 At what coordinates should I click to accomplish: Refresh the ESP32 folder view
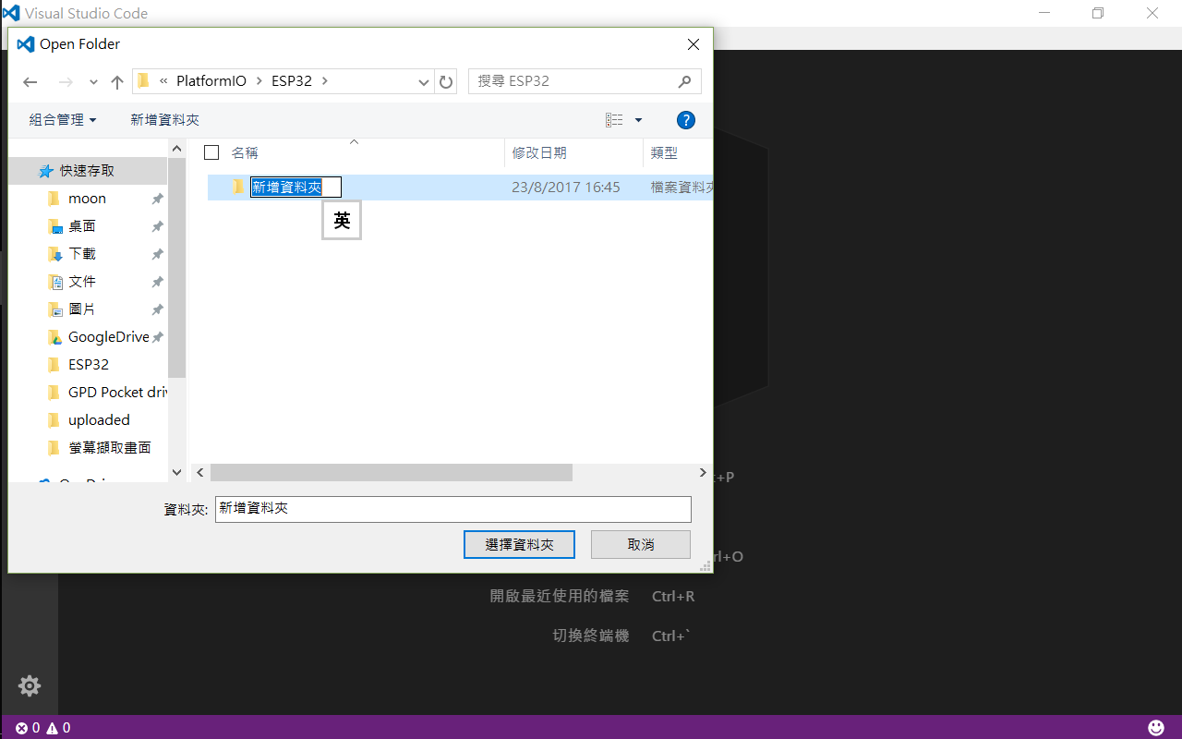coord(446,81)
